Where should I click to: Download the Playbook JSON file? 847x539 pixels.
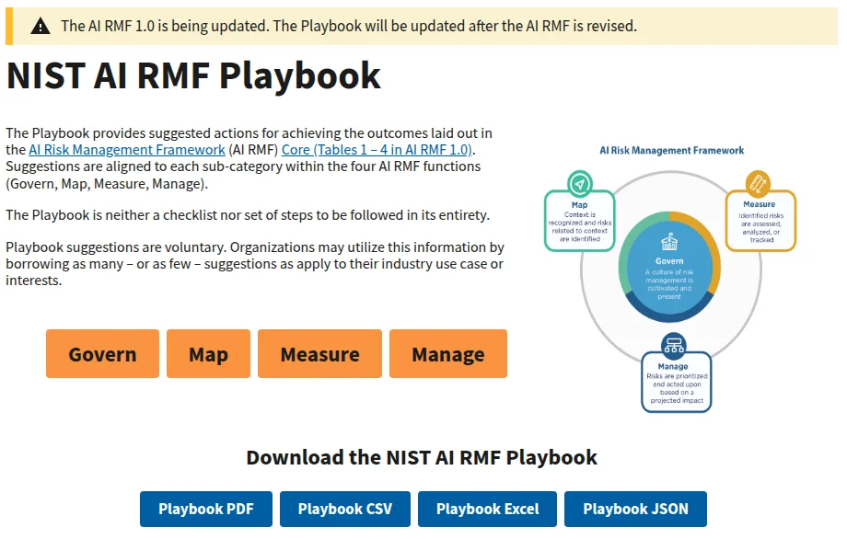[x=636, y=509]
